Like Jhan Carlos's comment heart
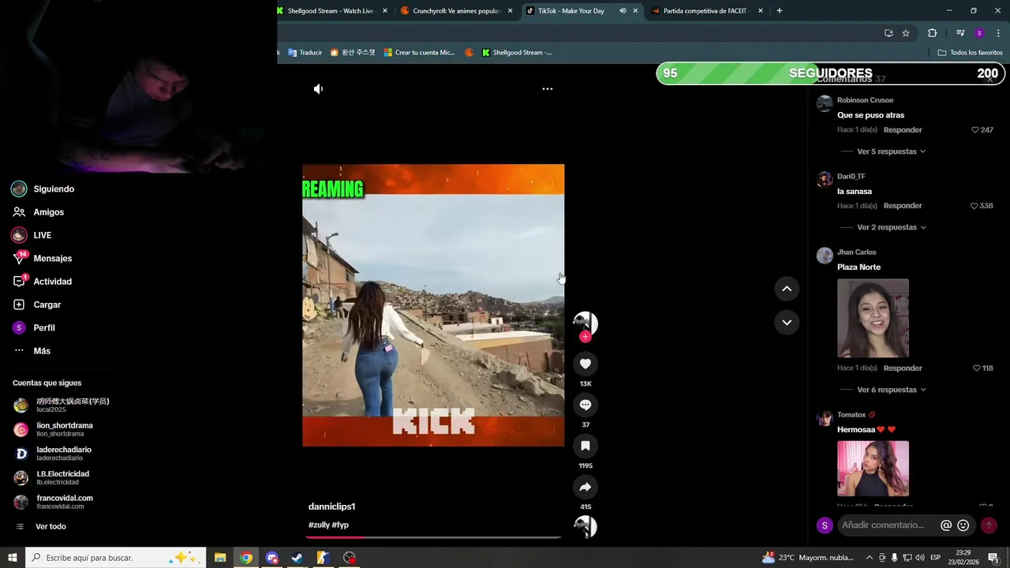 976,368
